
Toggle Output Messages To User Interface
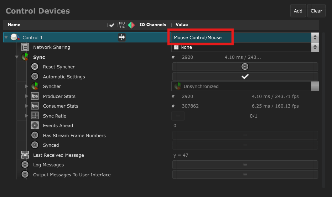click(x=245, y=175)
